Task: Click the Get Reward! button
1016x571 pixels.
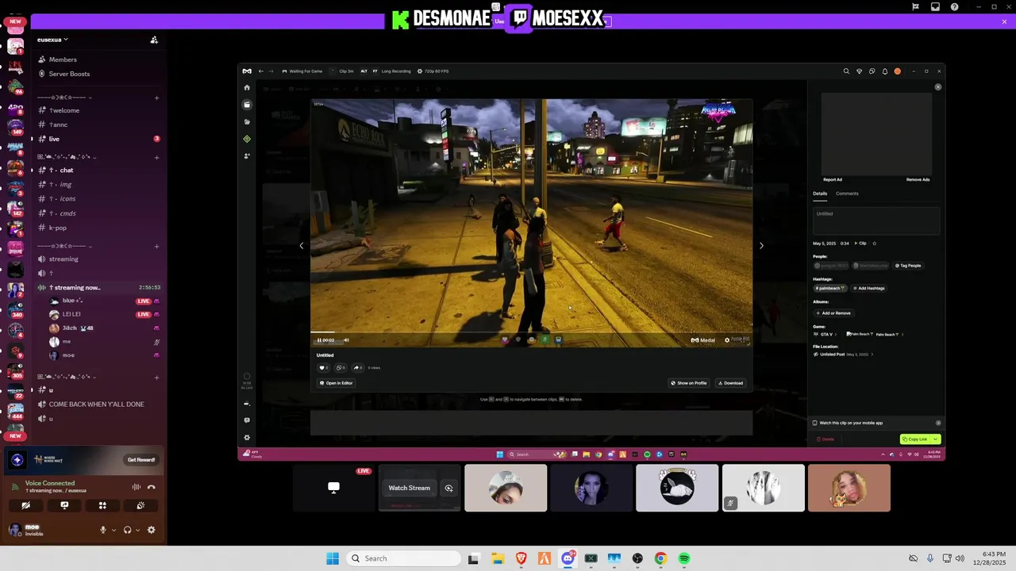Action: (x=141, y=460)
